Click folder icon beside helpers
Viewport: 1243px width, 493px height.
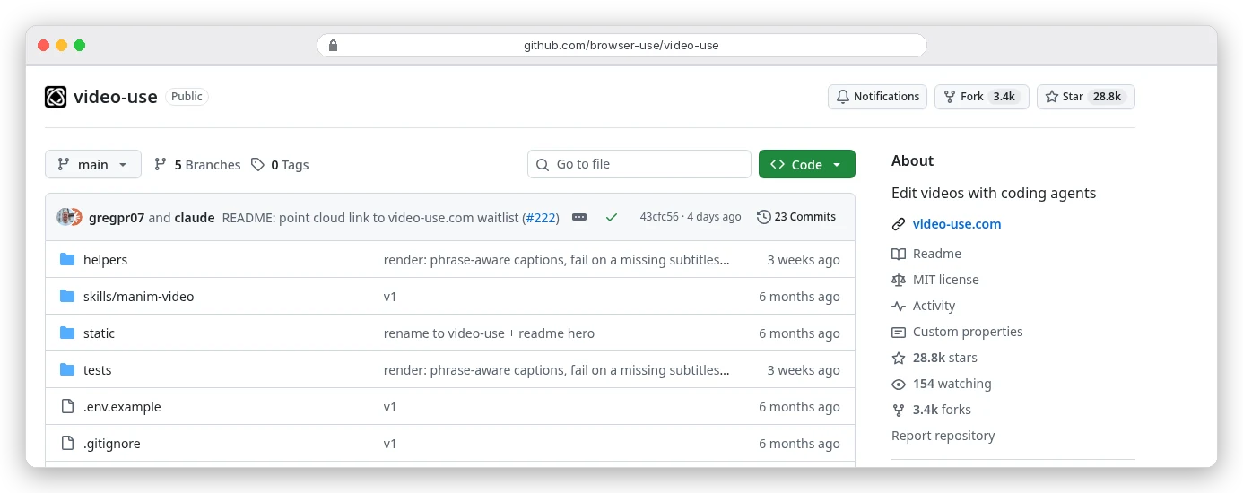[x=67, y=260]
